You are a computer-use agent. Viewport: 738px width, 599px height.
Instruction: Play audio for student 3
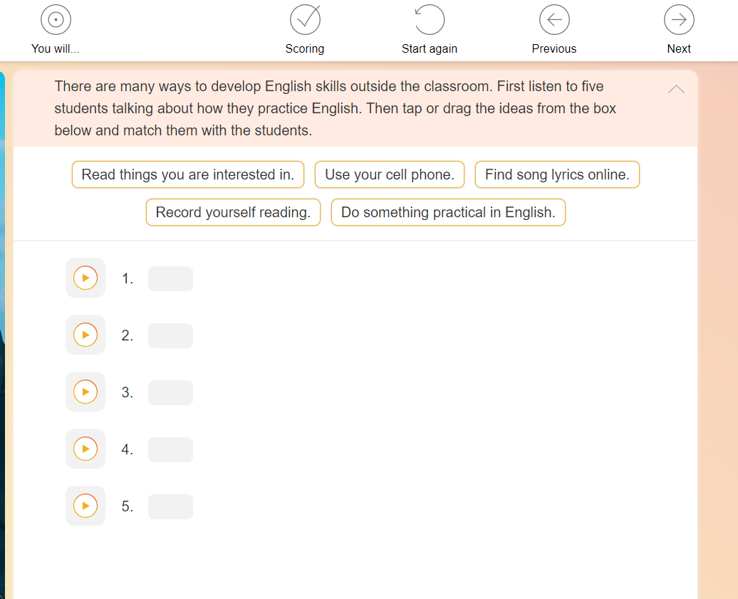85,392
